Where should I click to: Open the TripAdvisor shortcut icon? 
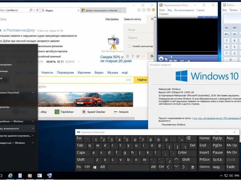pos(57,112)
